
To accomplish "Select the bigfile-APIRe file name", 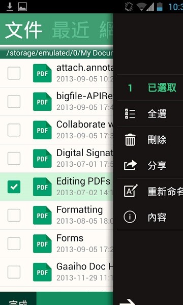I will pos(85,96).
